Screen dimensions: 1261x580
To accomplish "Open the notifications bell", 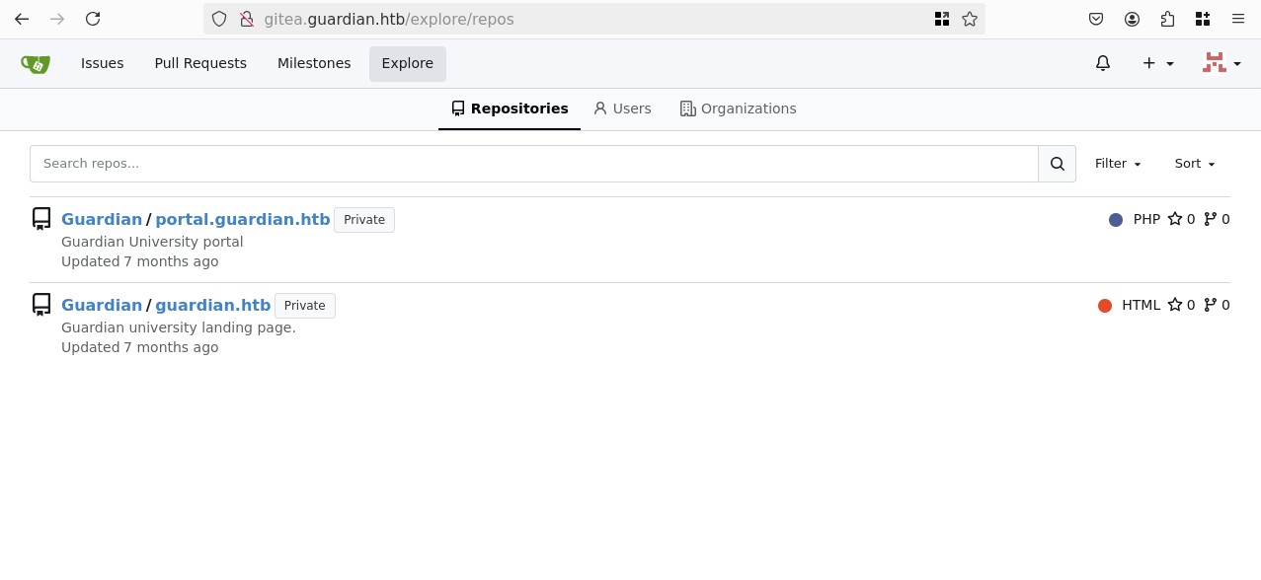I will [x=1103, y=63].
